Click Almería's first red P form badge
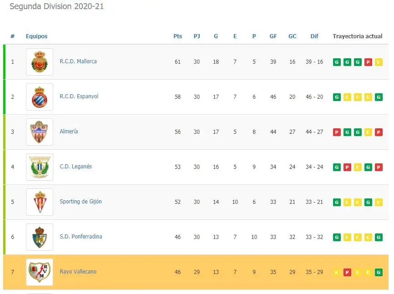Viewport: 394px width, 294px height. (337, 132)
